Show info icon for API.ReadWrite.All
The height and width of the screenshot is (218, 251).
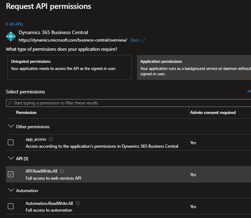[62, 171]
